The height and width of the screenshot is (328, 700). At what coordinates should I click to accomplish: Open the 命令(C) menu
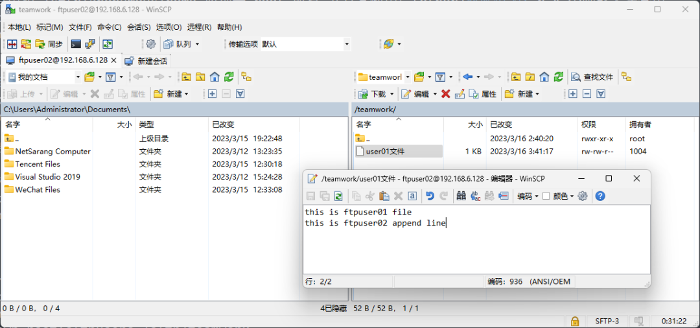point(110,27)
